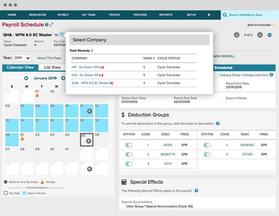279x216 pixels.
Task: Open WGPS deduction description
Action: coord(168,145)
